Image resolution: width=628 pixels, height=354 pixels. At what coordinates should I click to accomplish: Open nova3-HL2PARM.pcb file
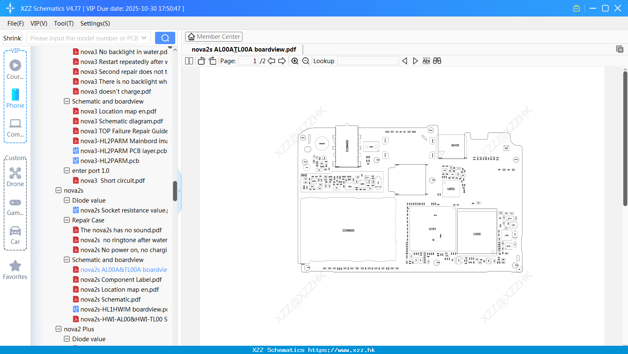tap(106, 160)
